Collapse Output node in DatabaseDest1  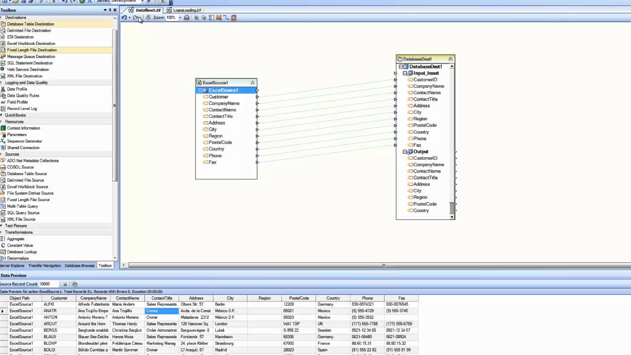405,152
